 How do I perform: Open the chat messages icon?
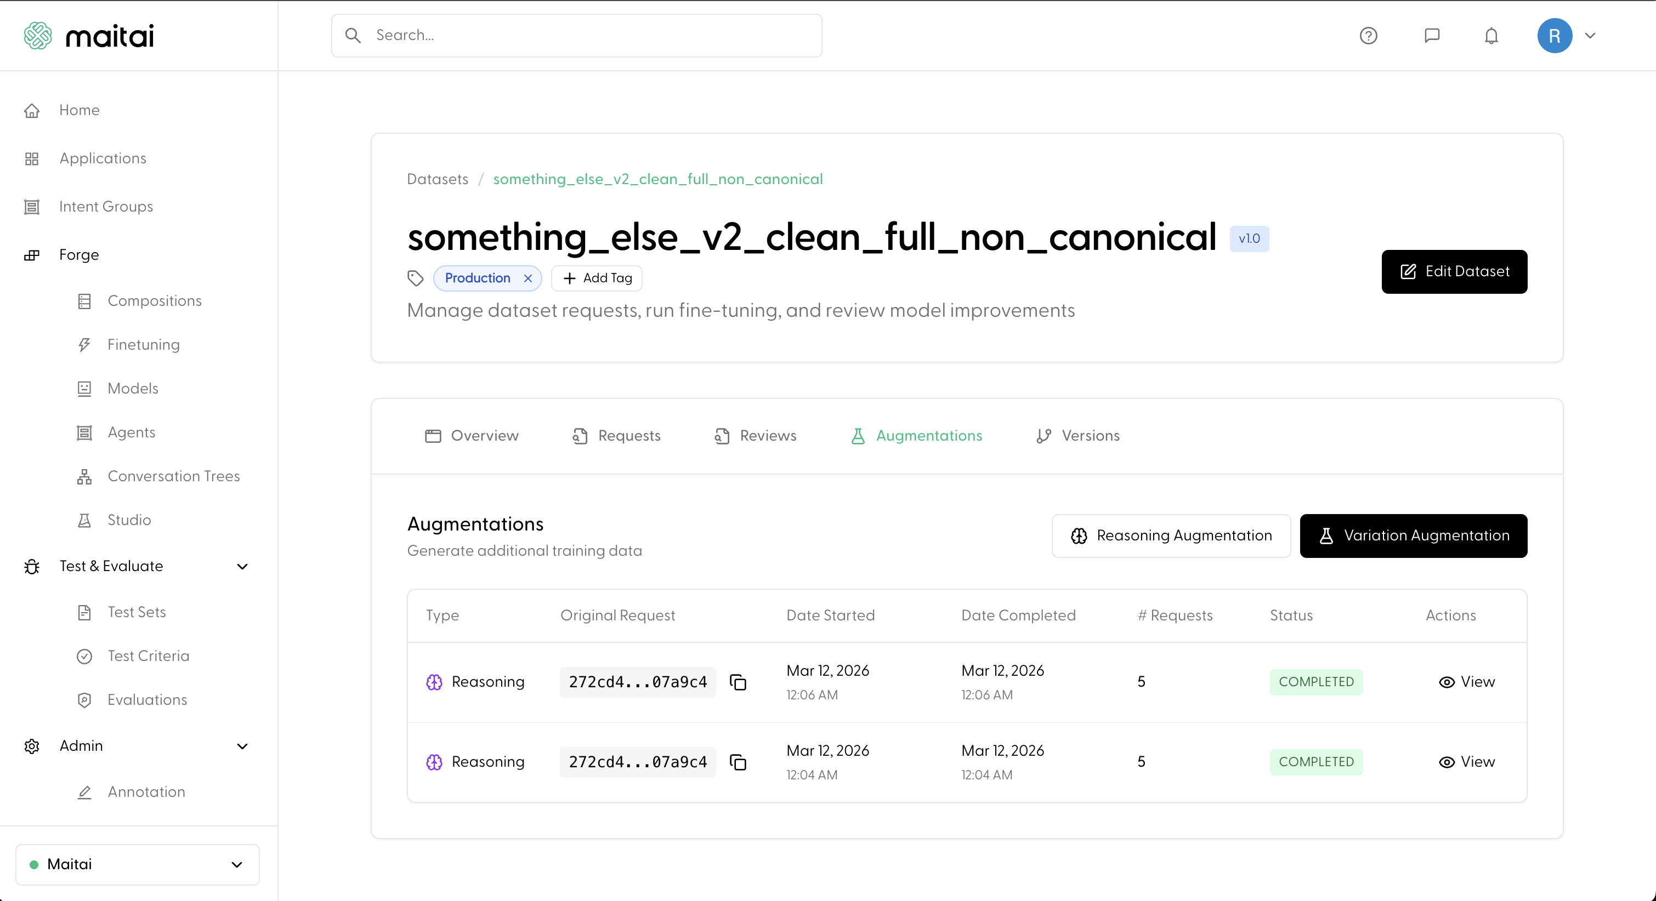(1432, 35)
